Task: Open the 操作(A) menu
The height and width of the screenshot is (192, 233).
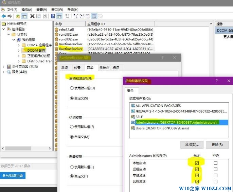Action: [27, 10]
